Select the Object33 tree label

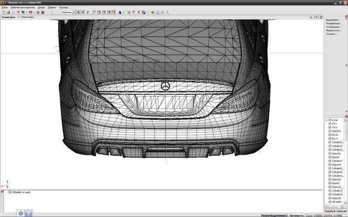336,180
